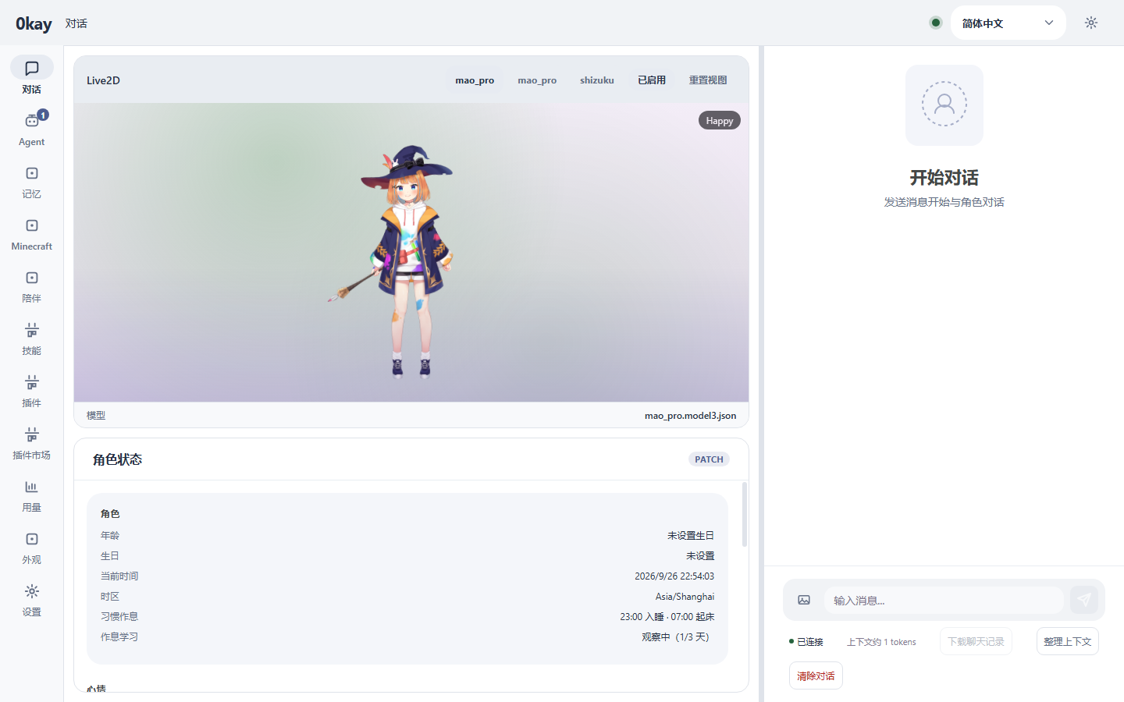Click the user avatar placeholder icon
The height and width of the screenshot is (702, 1124).
944,105
